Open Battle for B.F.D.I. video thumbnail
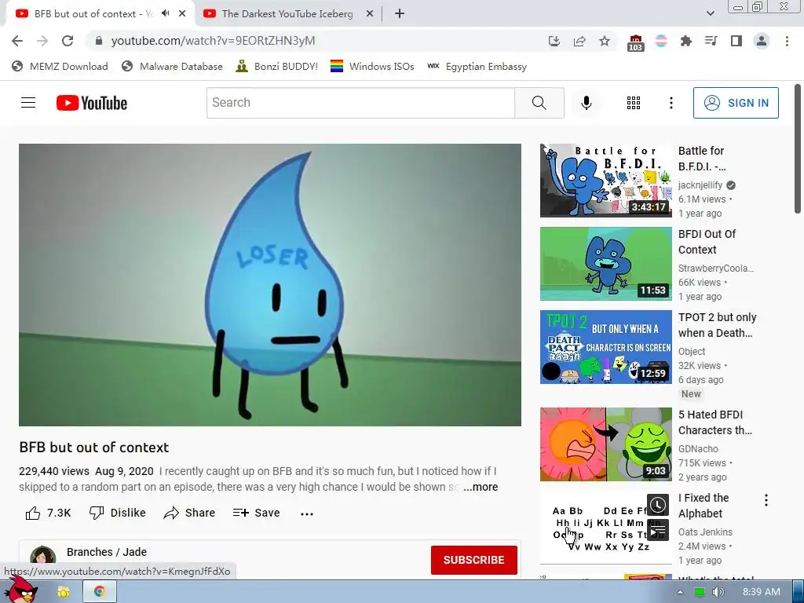Screen dimensions: 804x603 coord(606,181)
